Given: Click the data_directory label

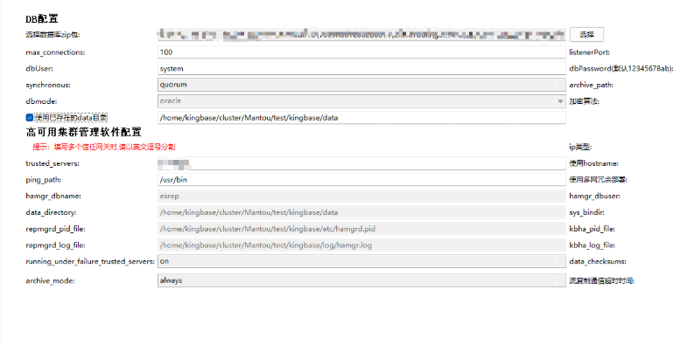Looking at the screenshot, I should pyautogui.click(x=51, y=212).
